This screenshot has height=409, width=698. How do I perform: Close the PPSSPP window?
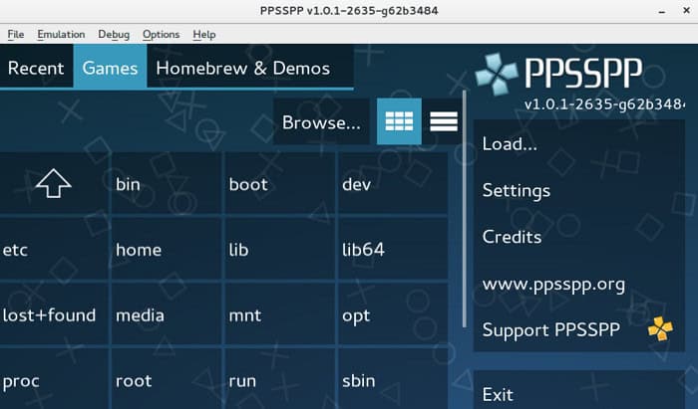pos(686,10)
